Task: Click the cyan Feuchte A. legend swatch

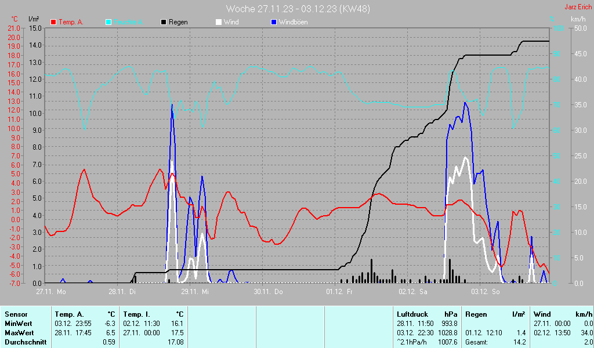Action: (x=108, y=23)
